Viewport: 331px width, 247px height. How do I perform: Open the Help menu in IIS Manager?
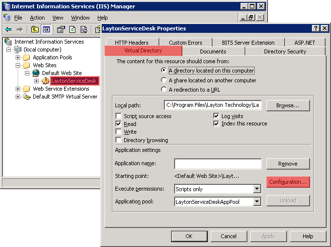tap(103, 18)
